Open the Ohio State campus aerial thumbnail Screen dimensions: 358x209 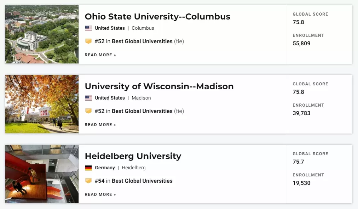[x=42, y=34]
